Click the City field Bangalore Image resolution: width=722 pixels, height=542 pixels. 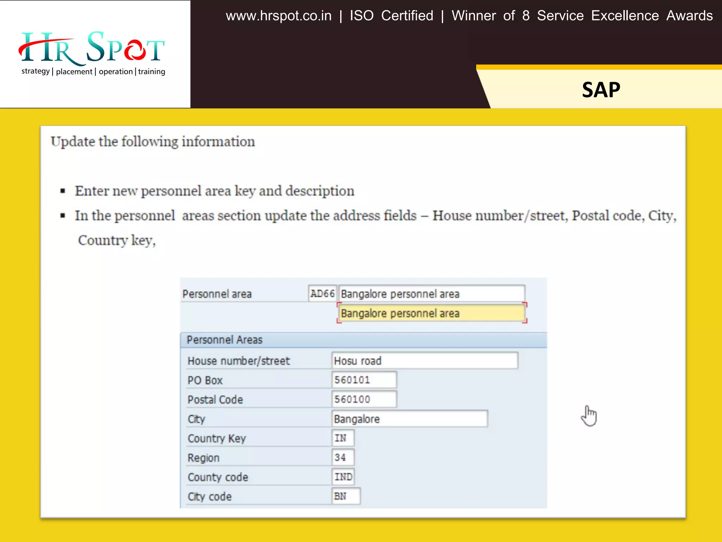pyautogui.click(x=410, y=418)
